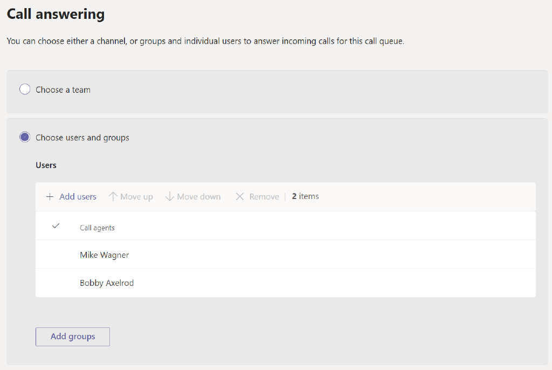The height and width of the screenshot is (370, 552).
Task: Select the Choose a team radio button
Action: coord(24,89)
